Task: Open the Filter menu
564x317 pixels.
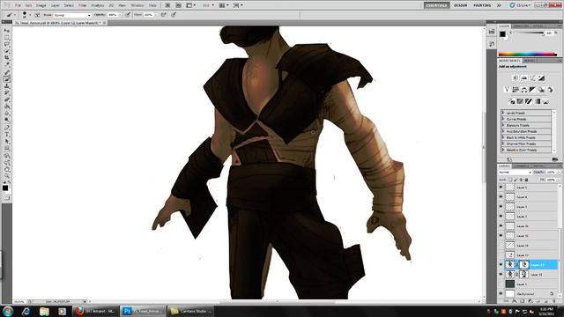Action: [82, 5]
